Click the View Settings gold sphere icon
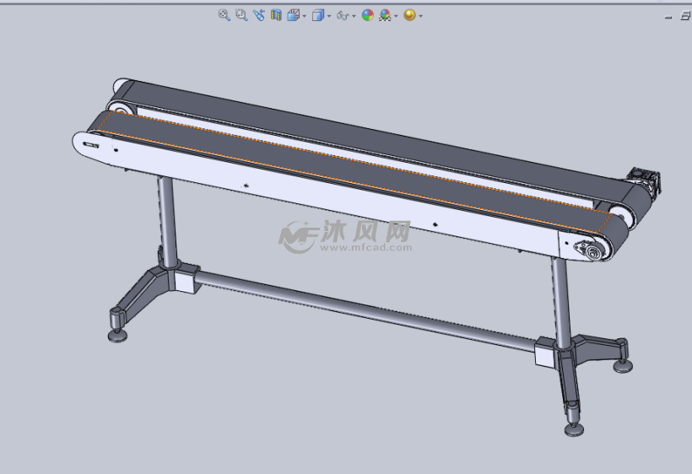The width and height of the screenshot is (692, 474). pos(409,15)
